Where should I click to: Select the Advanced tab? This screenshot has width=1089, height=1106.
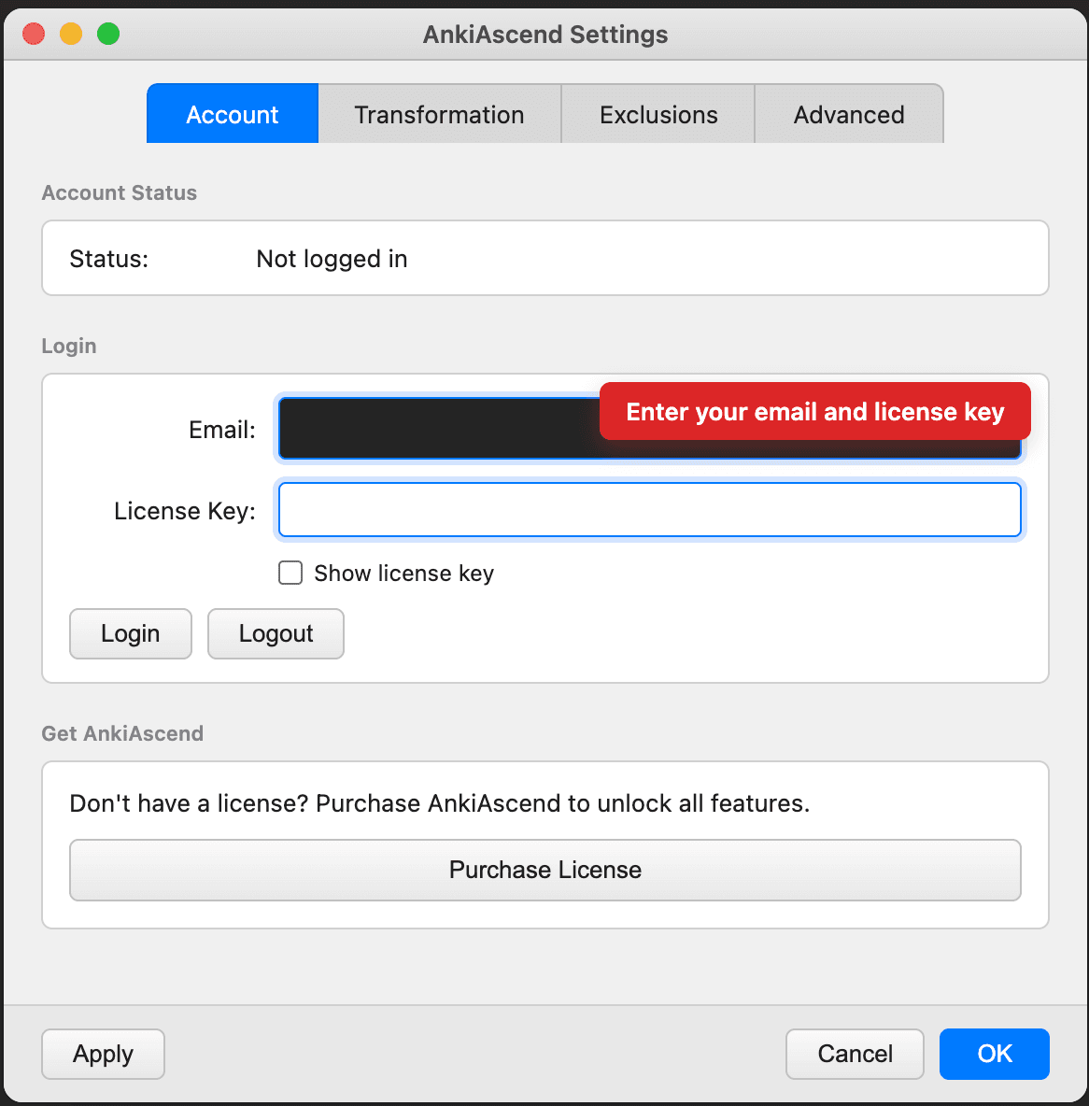[x=848, y=113]
